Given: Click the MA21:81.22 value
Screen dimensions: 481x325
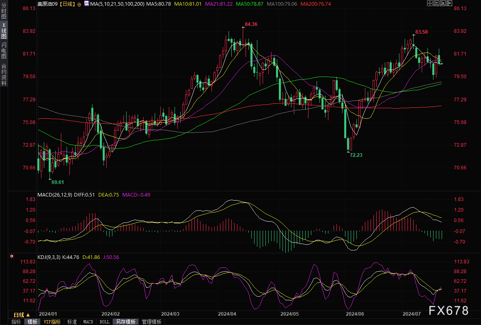Looking at the screenshot, I should click(x=219, y=4).
